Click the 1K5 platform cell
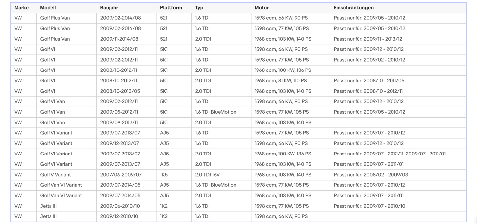477x224 pixels. tap(164, 175)
